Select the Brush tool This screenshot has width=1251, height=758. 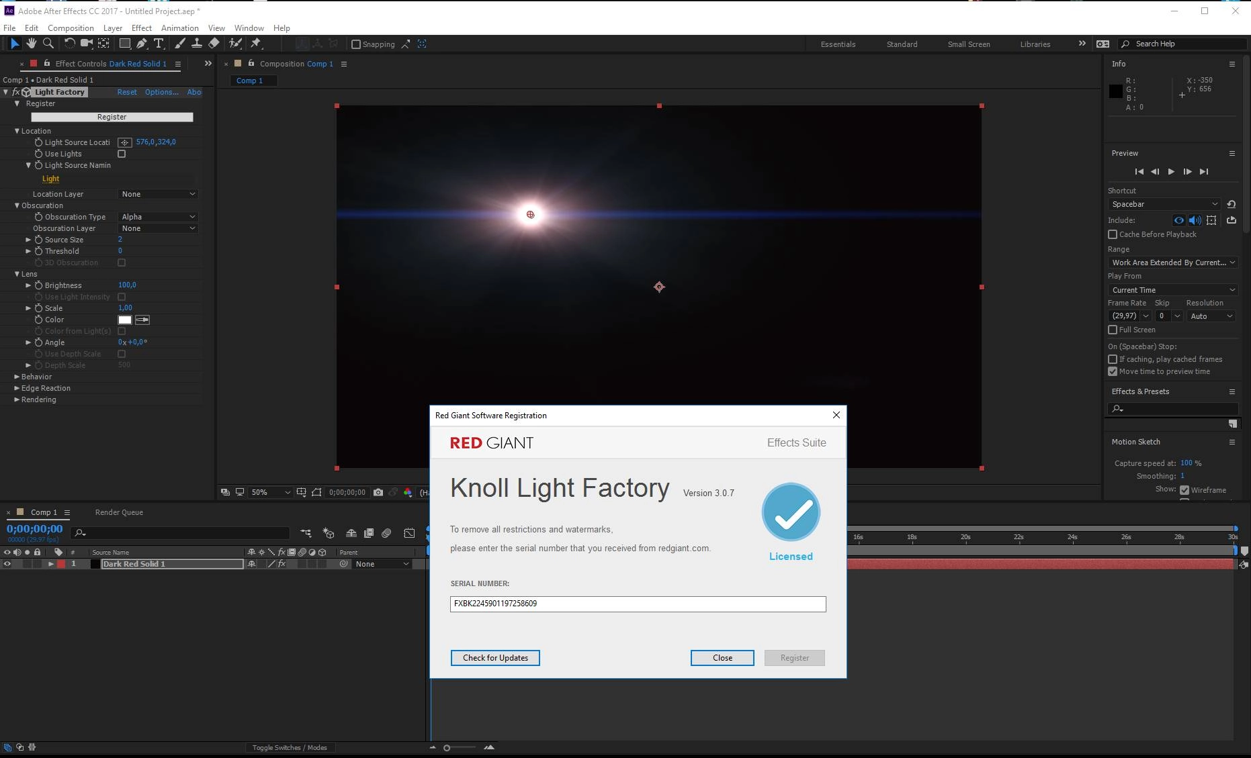(179, 44)
